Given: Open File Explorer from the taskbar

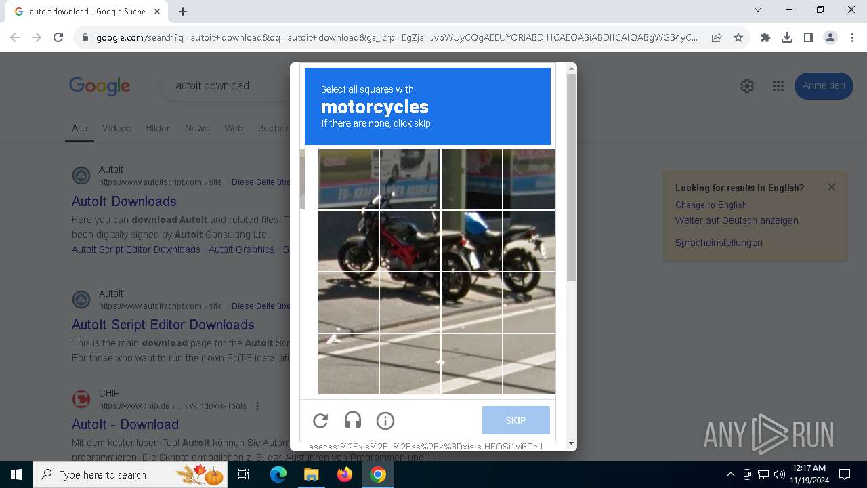Looking at the screenshot, I should [x=311, y=474].
